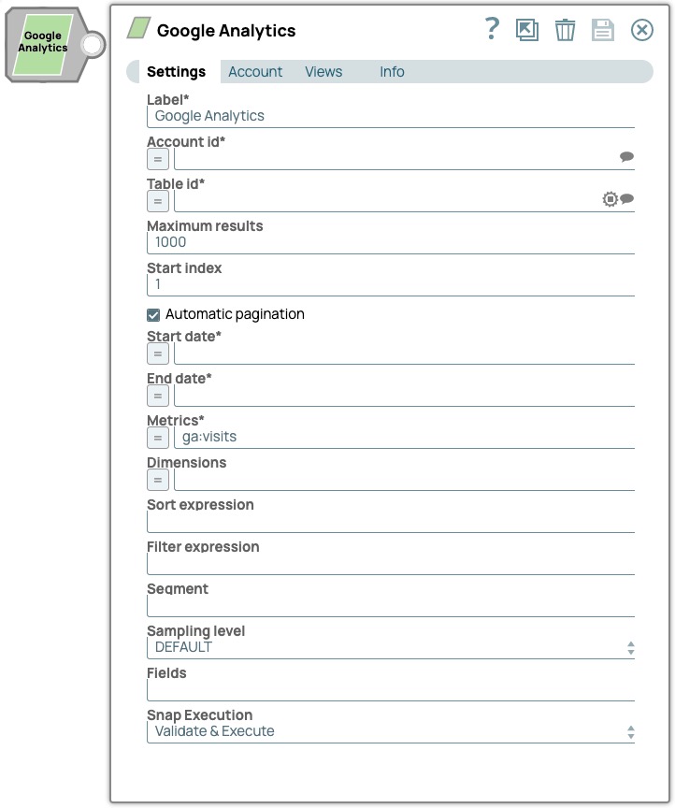The image size is (675, 808).
Task: Click the Snap Execution stepper arrows
Action: point(631,731)
